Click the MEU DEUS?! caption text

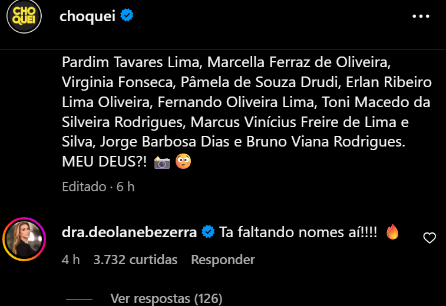(104, 162)
